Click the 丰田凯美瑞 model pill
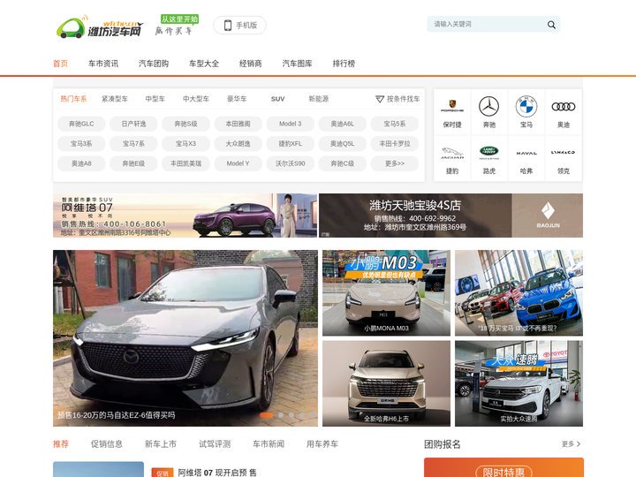636x477 pixels. [x=185, y=163]
